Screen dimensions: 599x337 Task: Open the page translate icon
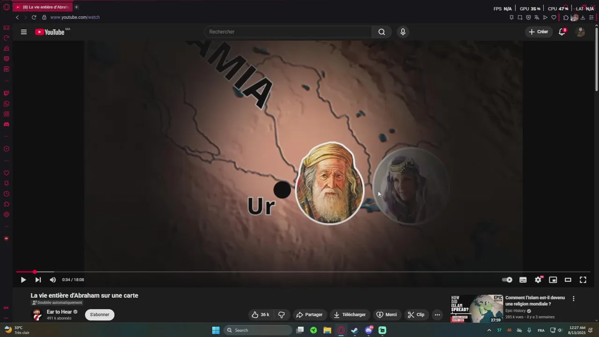[x=537, y=17]
